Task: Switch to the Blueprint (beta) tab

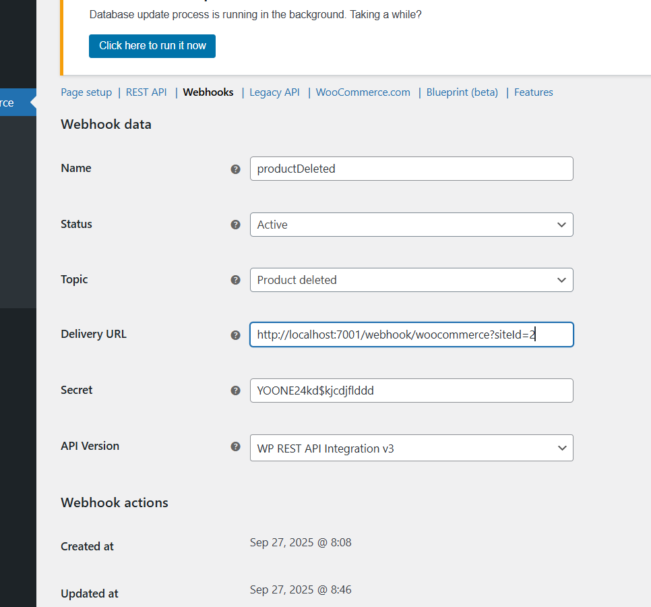Action: (x=462, y=92)
